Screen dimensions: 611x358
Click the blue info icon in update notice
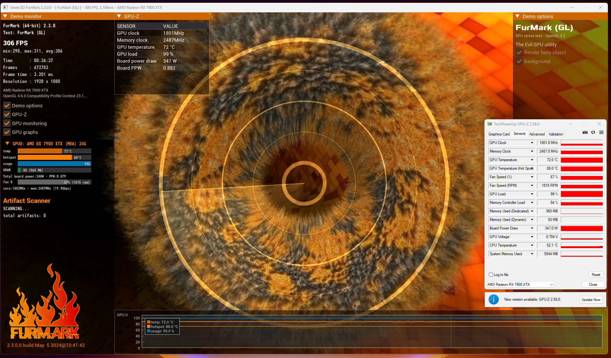coord(494,299)
